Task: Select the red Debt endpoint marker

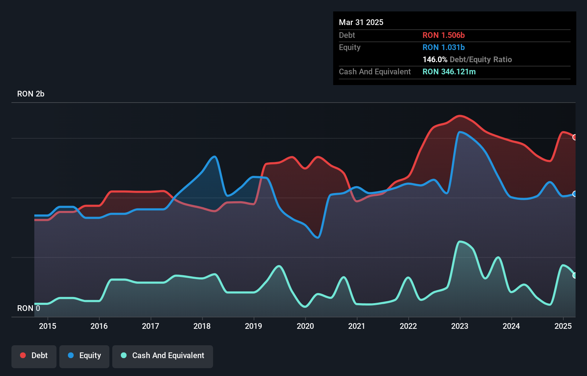Action: (x=575, y=137)
